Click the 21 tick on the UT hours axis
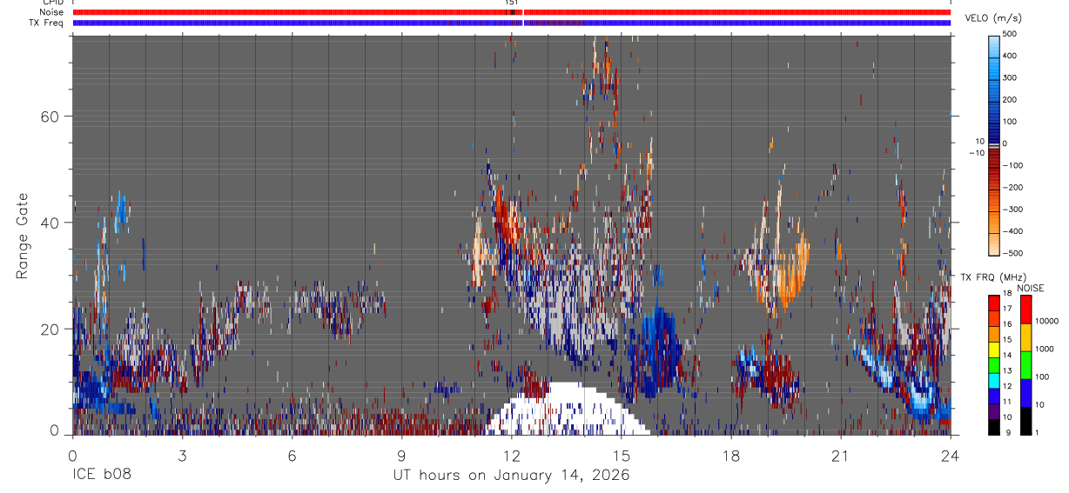 pyautogui.click(x=841, y=455)
